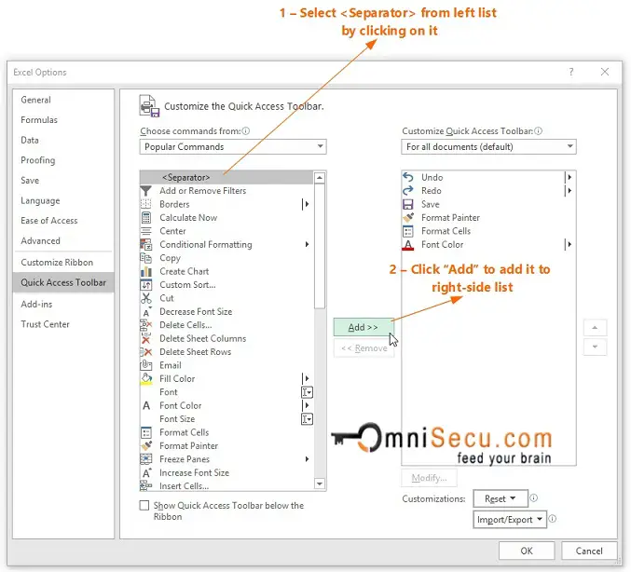Image resolution: width=631 pixels, height=572 pixels.
Task: Click the << Remove button
Action: [364, 348]
